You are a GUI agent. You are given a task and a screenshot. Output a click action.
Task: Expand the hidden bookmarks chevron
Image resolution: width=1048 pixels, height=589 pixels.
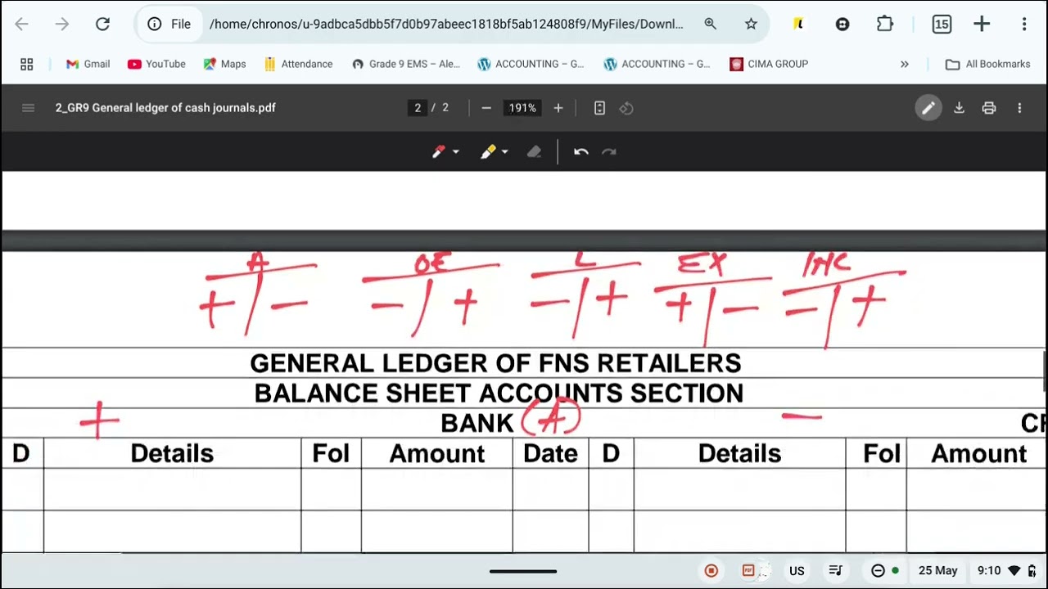905,64
